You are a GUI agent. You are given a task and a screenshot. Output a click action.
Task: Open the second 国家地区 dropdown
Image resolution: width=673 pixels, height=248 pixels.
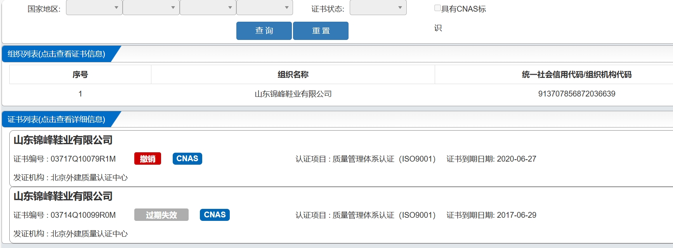click(151, 8)
